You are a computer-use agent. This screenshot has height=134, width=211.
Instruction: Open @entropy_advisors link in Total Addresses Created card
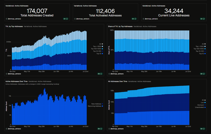[x=14, y=19]
